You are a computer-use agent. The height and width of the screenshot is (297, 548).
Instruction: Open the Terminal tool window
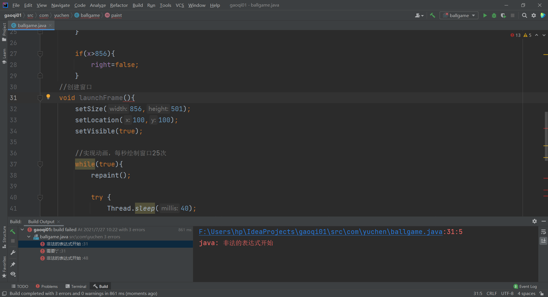(x=76, y=286)
